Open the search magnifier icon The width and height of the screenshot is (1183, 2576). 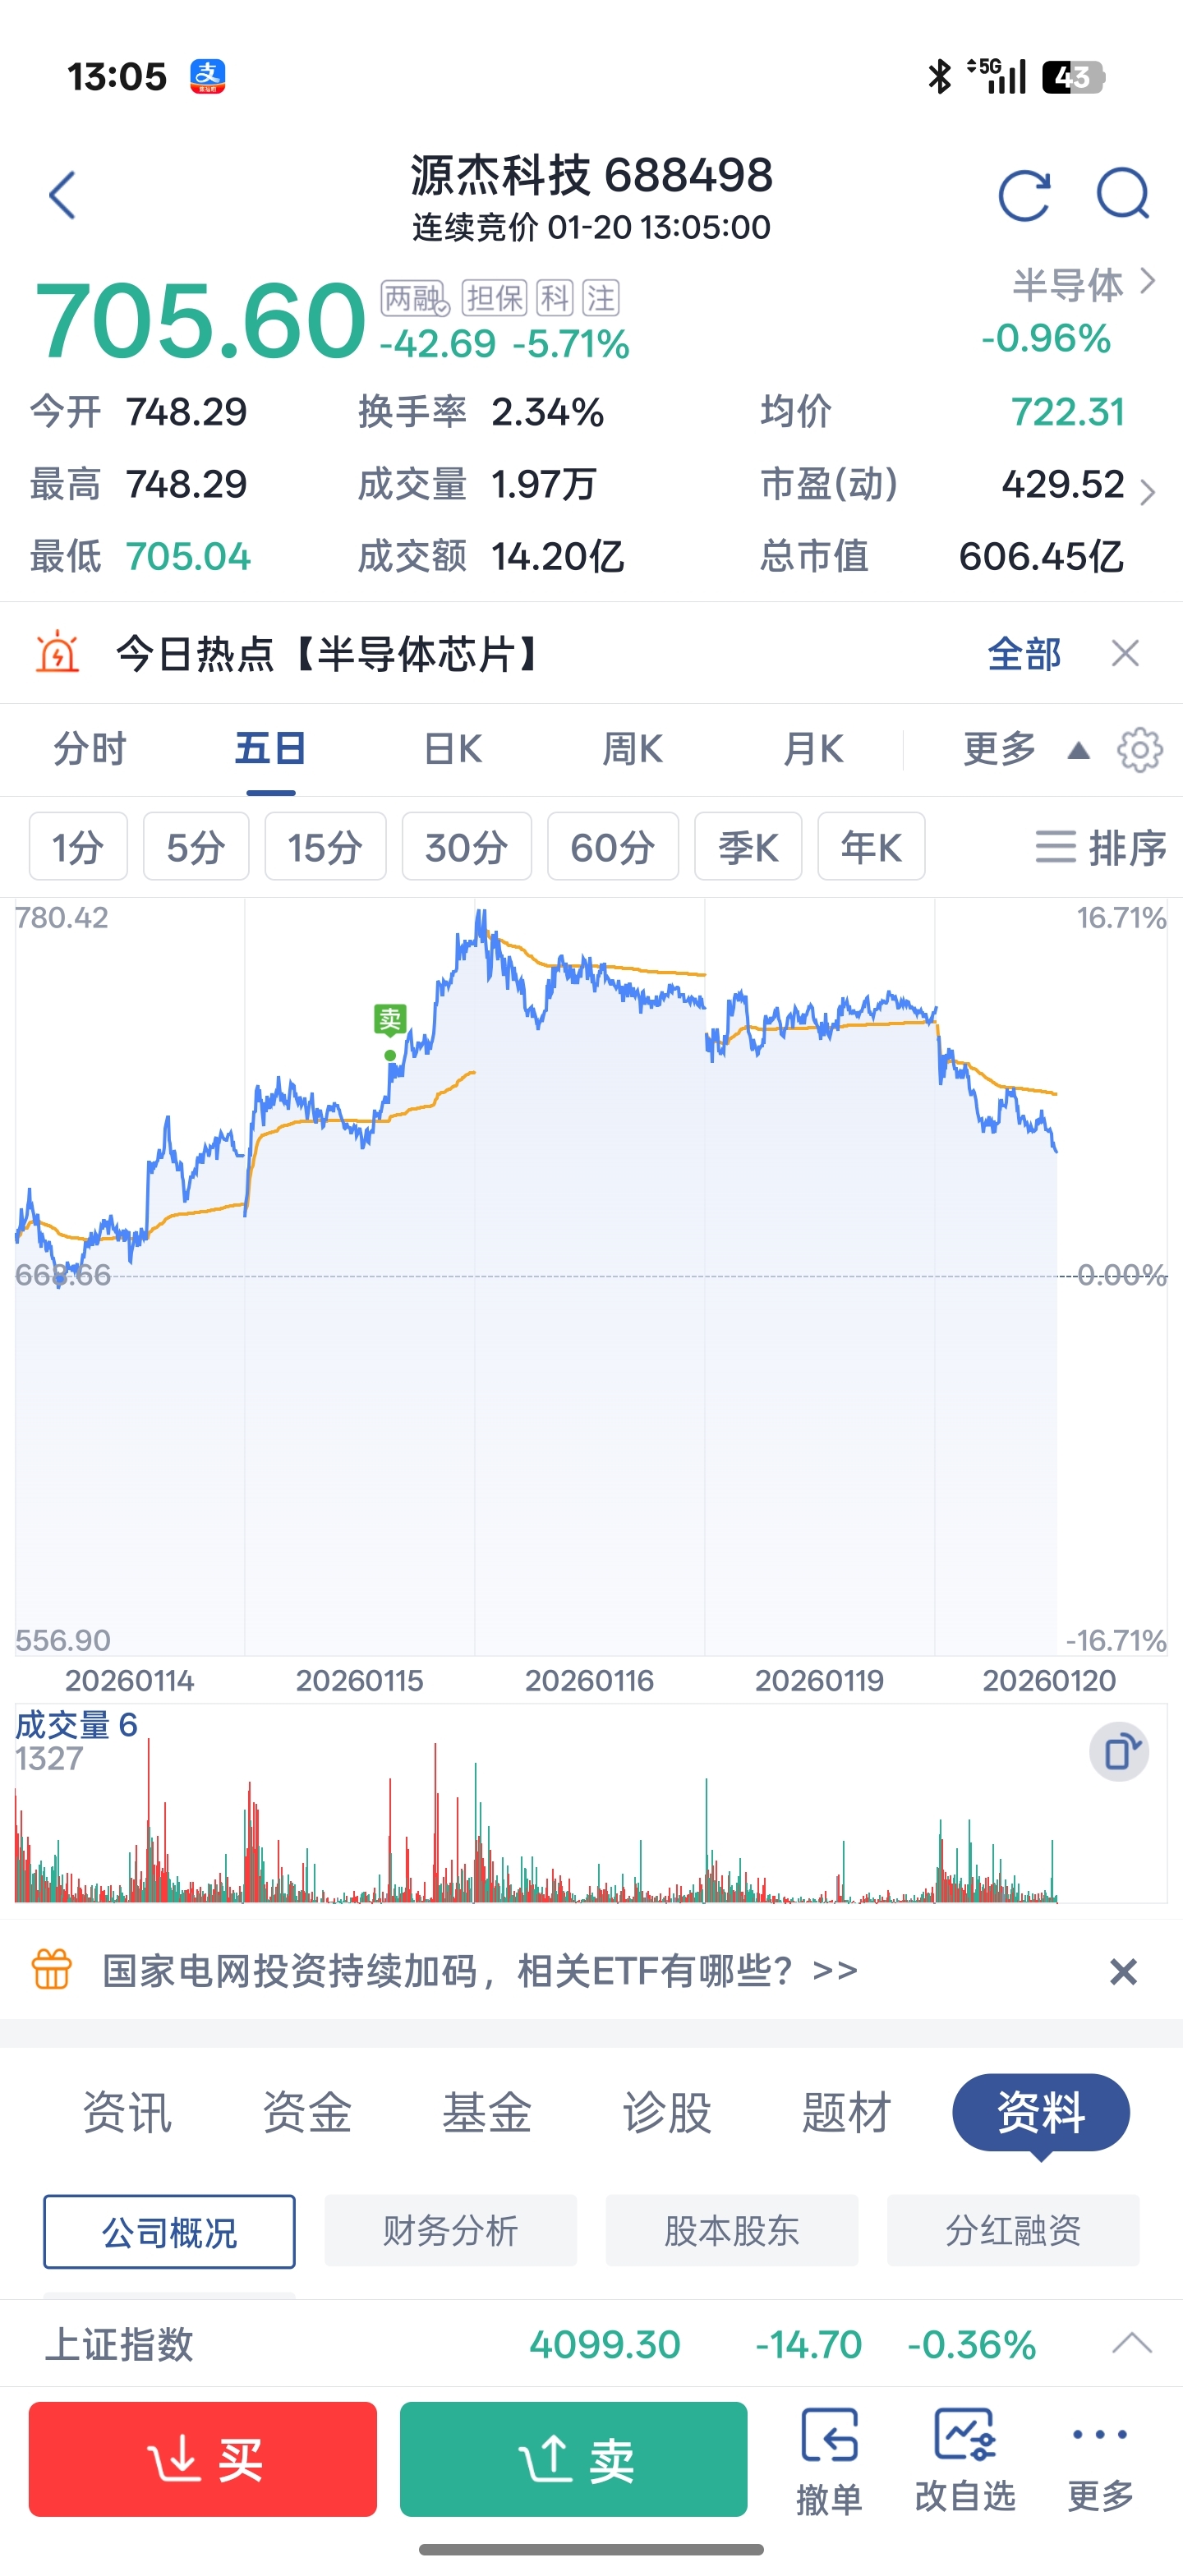1122,194
